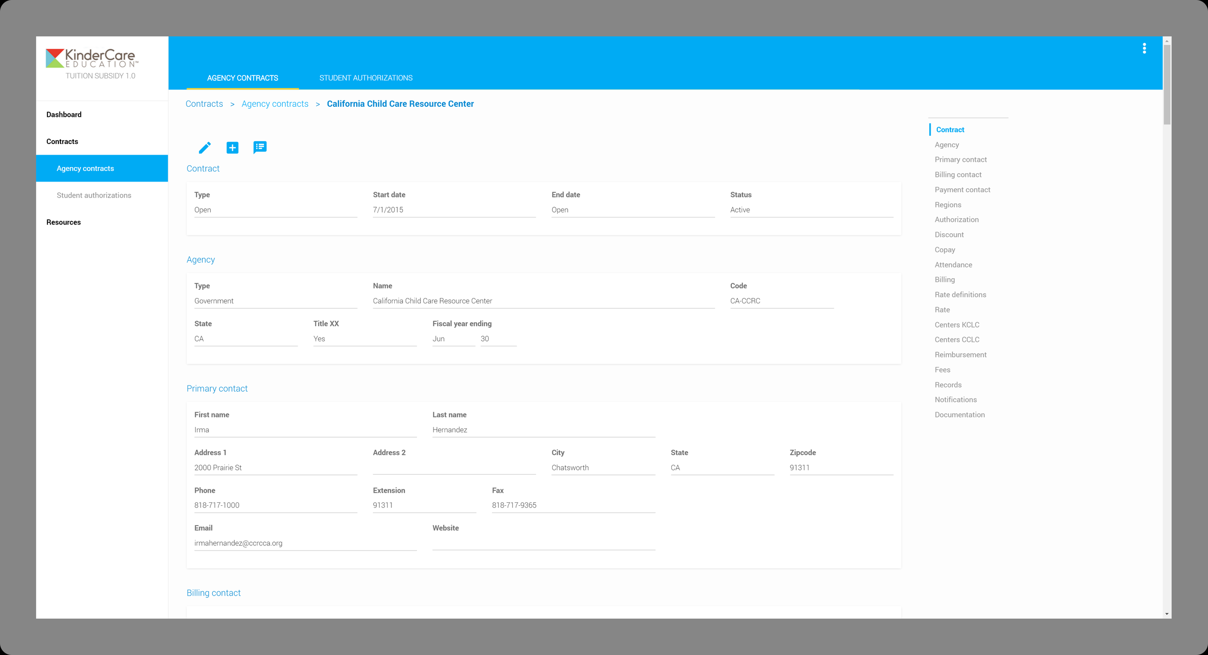
Task: Click the Status field showing Active
Action: (x=812, y=210)
